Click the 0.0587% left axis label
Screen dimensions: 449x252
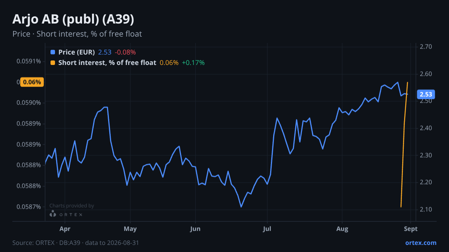pyautogui.click(x=29, y=207)
